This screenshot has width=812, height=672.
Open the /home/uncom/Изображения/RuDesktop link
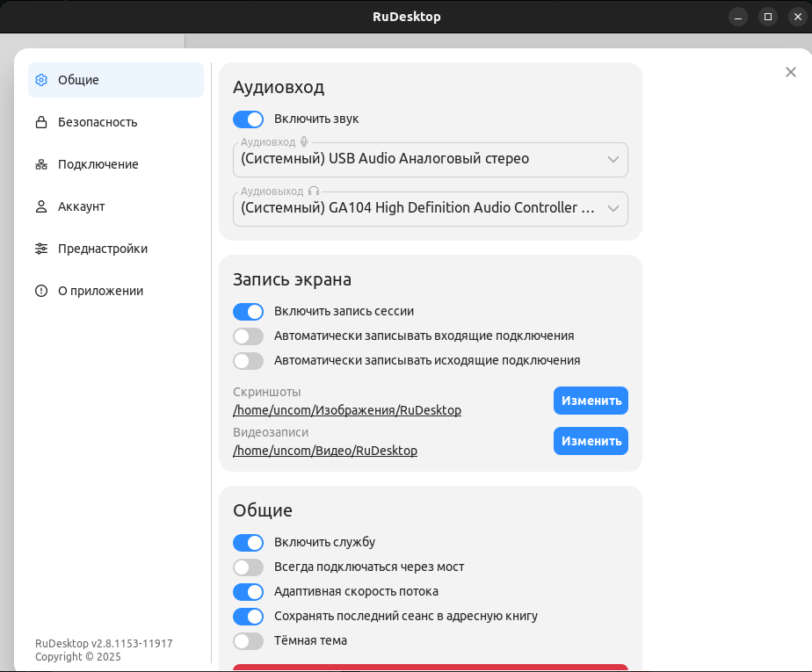point(347,410)
